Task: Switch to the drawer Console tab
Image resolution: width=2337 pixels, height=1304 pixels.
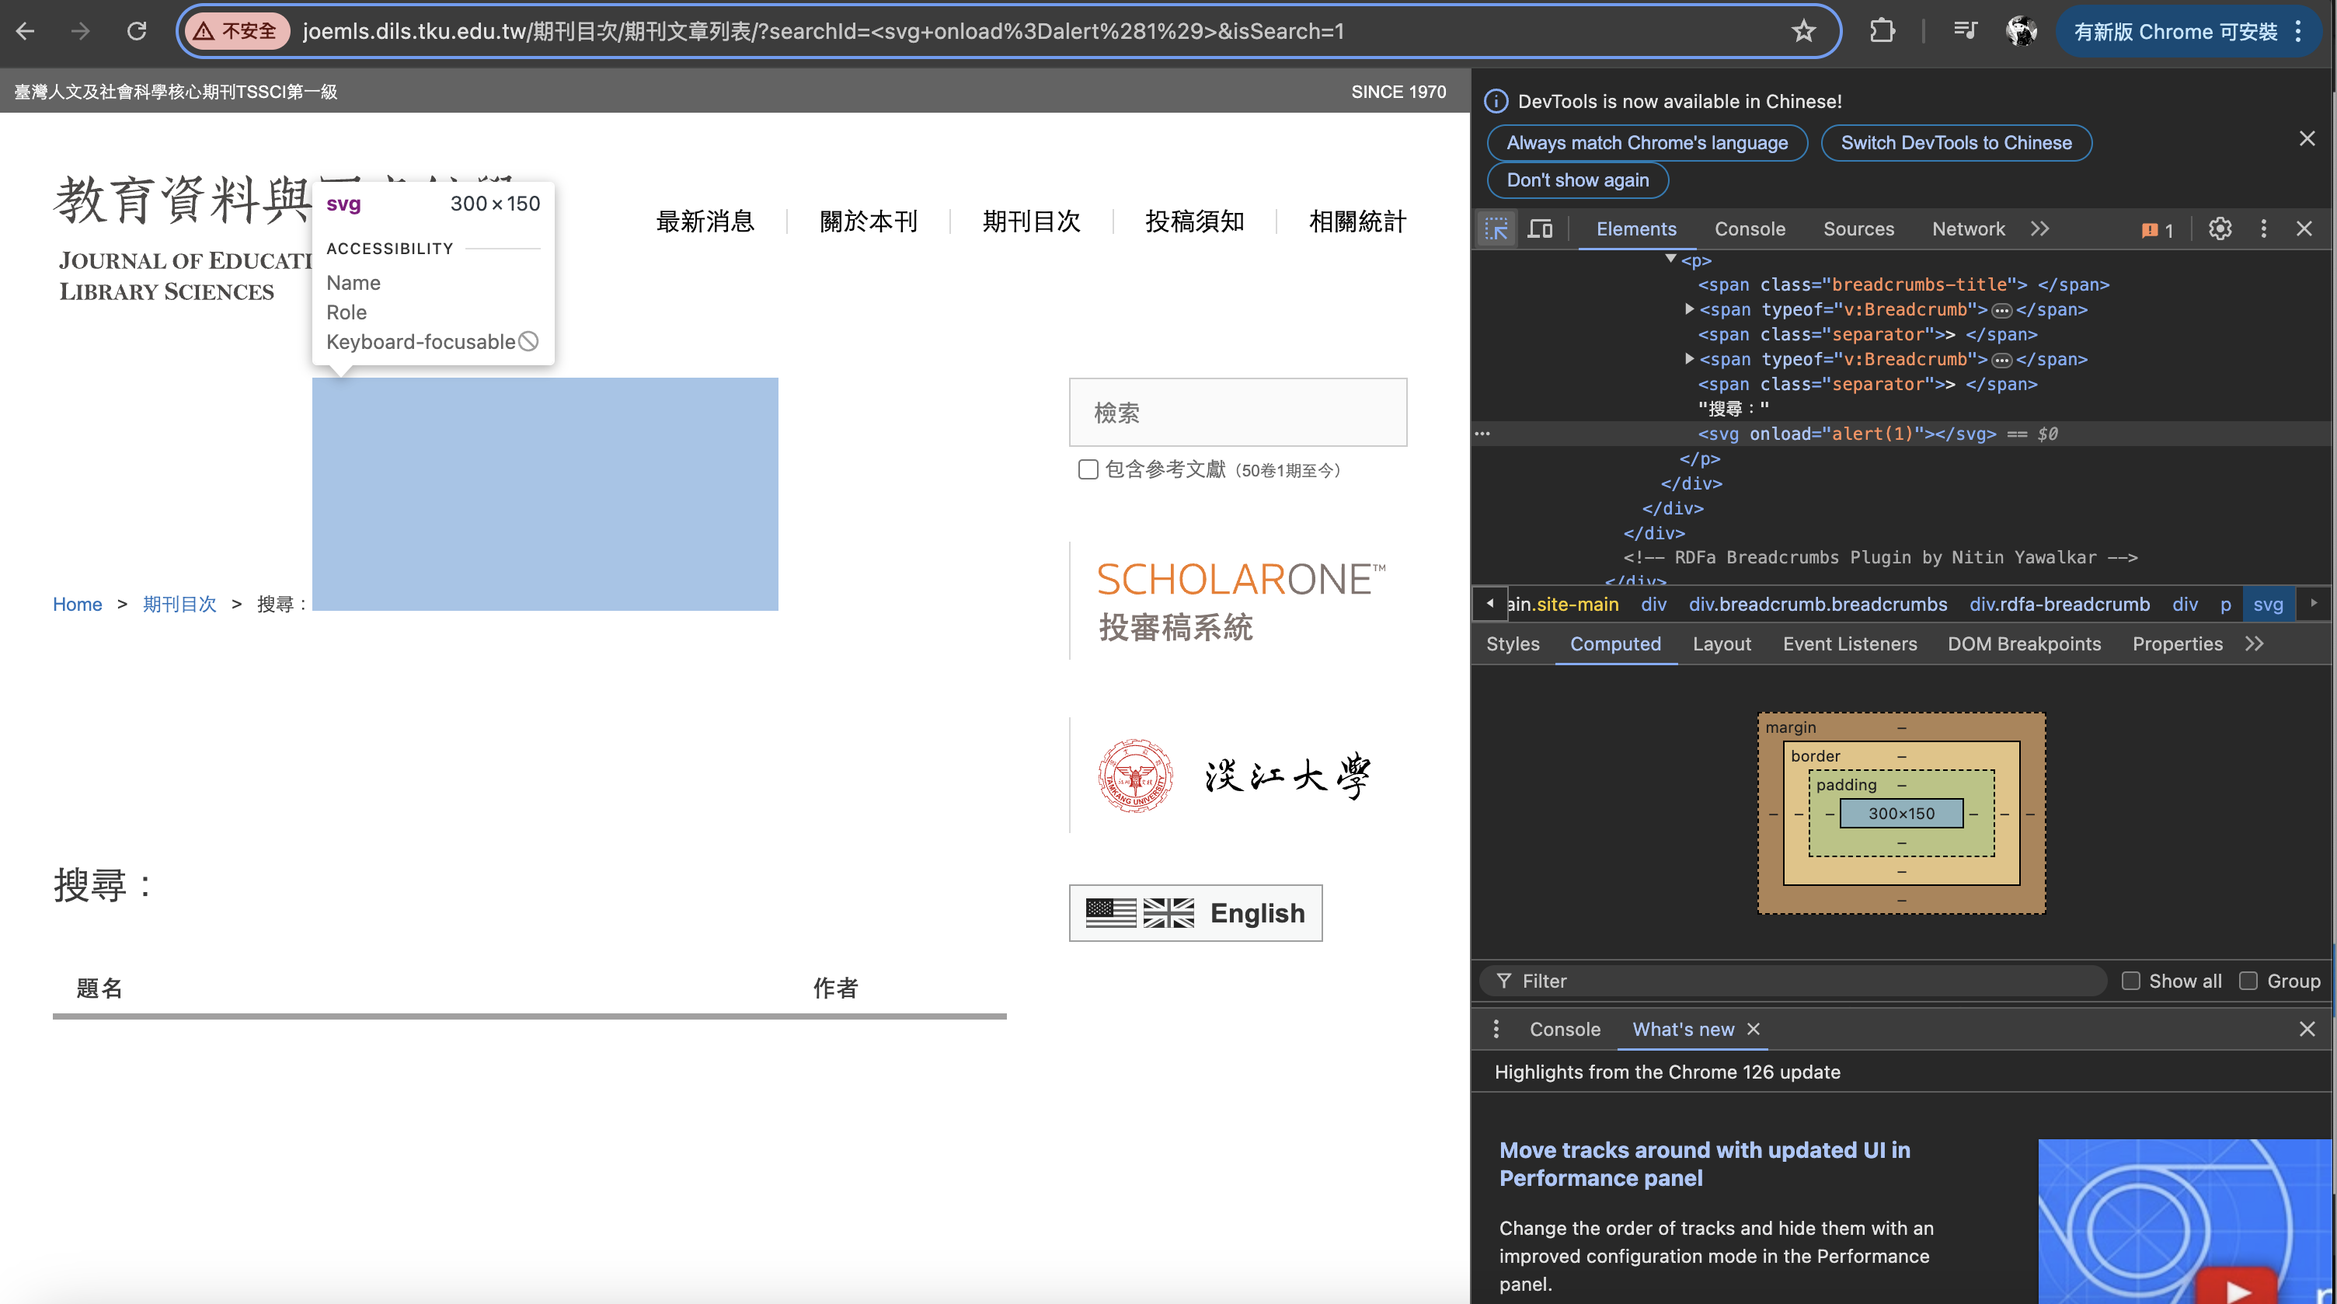Action: pyautogui.click(x=1564, y=1029)
